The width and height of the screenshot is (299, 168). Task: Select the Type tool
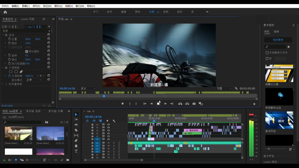tap(76, 151)
